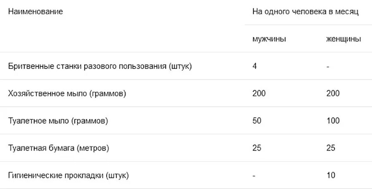This screenshot has height=189, width=372.
Task: Click the 'женщины' subheader
Action: pos(343,39)
